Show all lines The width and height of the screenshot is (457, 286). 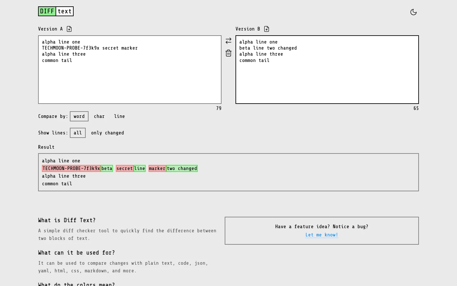click(x=78, y=133)
